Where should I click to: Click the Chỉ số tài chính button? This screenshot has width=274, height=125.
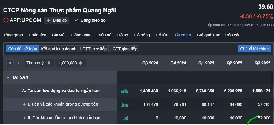point(254,49)
